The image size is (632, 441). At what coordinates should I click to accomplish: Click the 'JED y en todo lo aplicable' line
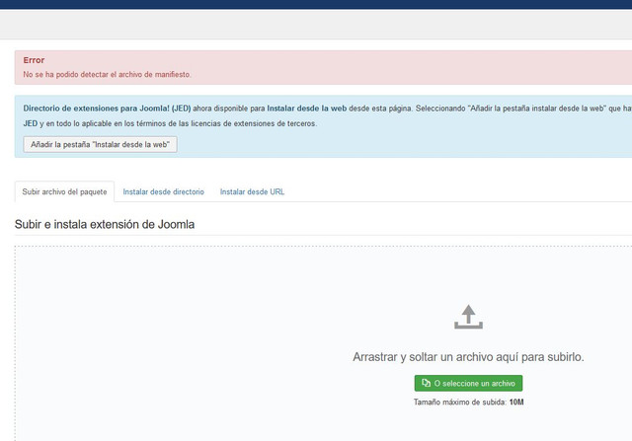click(170, 123)
